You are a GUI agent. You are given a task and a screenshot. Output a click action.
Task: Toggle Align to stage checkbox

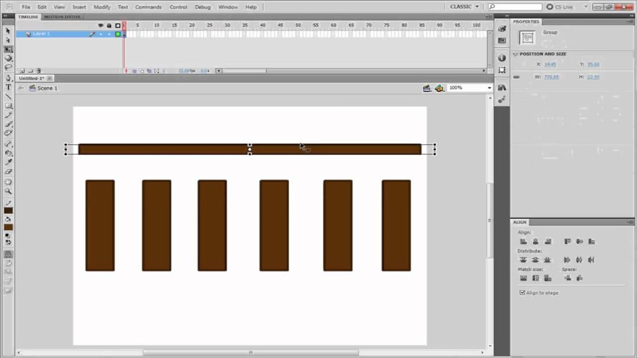click(523, 293)
